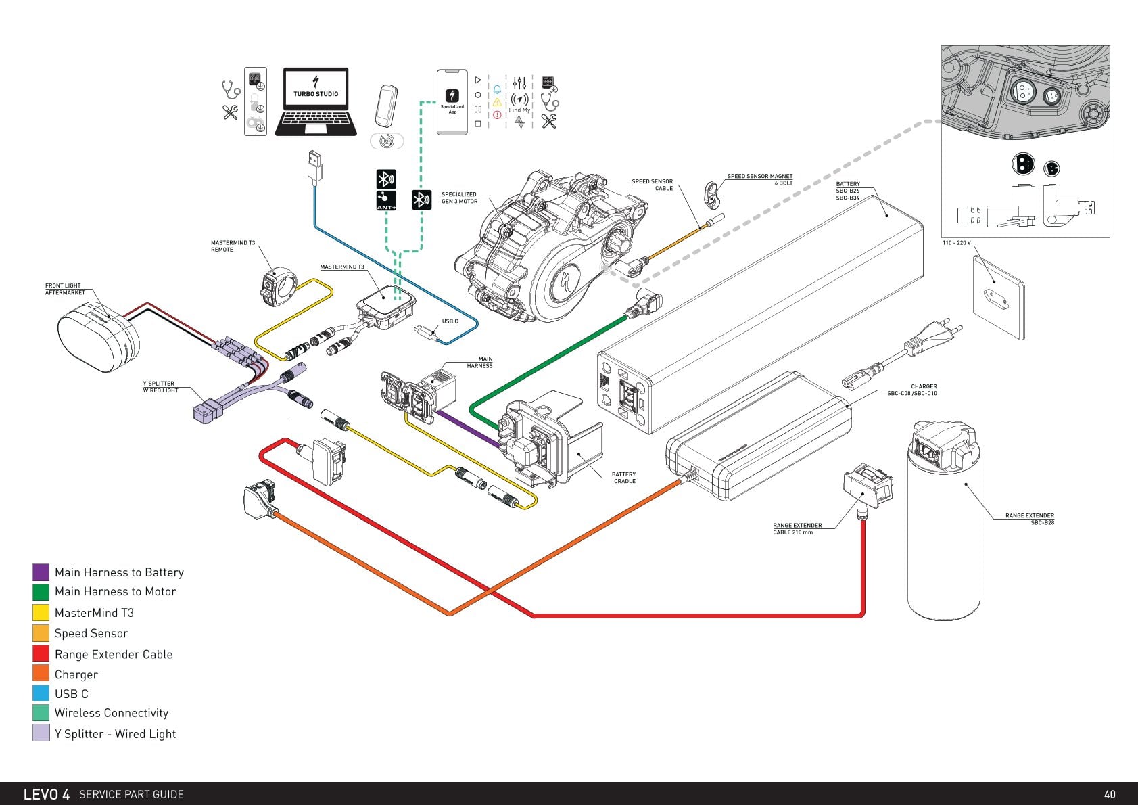Click the 'RANGE EXTENDER SBC-B28' label
Viewport: 1138px width, 805px height.
point(1029,519)
